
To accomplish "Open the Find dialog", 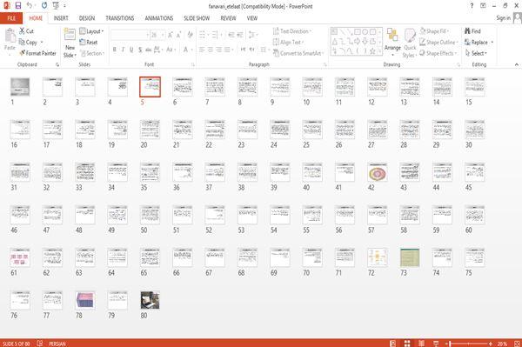I will click(472, 31).
